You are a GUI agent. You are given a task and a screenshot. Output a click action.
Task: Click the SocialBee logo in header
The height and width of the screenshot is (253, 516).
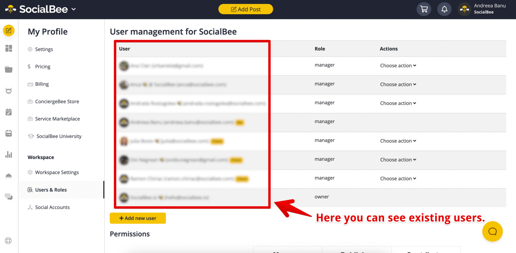[36, 9]
